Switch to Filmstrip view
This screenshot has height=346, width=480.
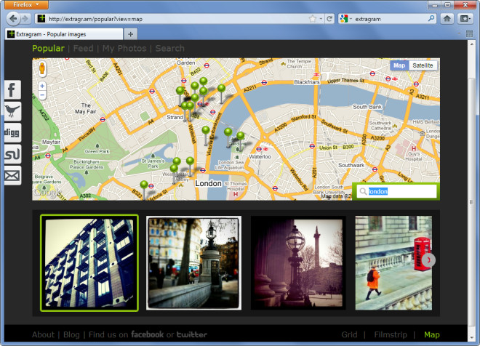(391, 334)
